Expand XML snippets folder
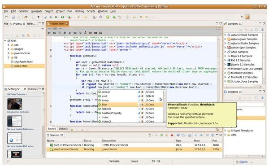269x166 pixels. pyautogui.click(x=225, y=135)
